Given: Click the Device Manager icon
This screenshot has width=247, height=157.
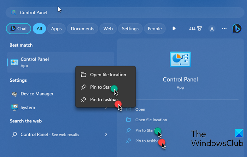Looking at the screenshot, I should click(14, 94).
